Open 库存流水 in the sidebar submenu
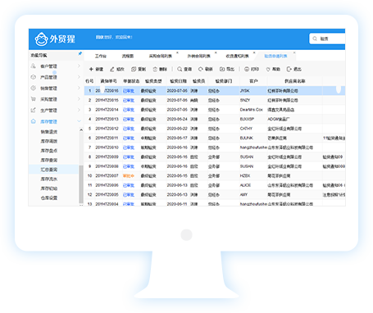This screenshot has height=313, width=373. pyautogui.click(x=49, y=179)
